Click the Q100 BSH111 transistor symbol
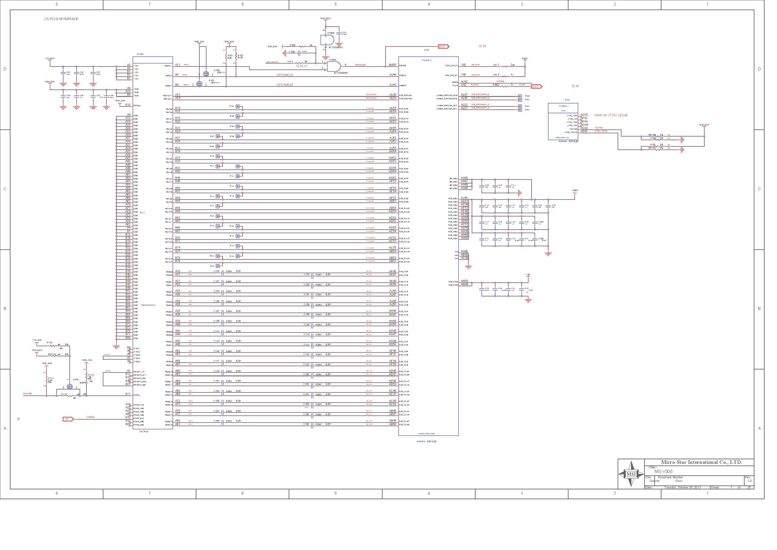Screen dimensions: 777x550 [x=206, y=74]
